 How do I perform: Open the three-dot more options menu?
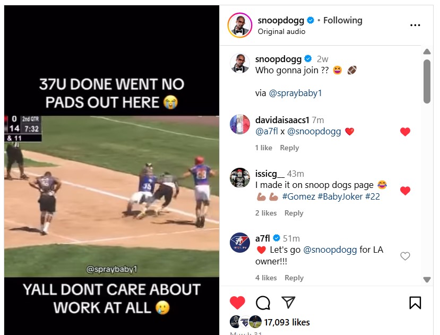(x=415, y=25)
